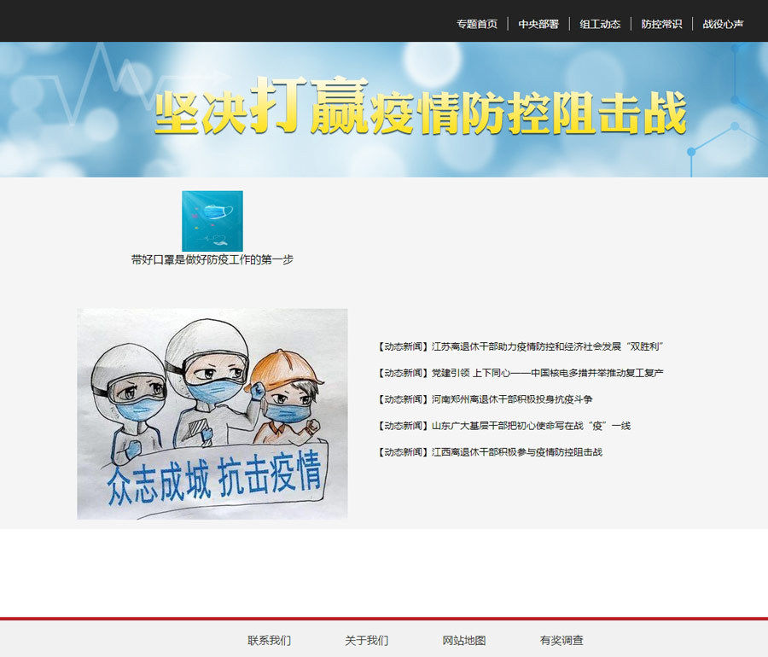Click the 有奖调查 footer link
This screenshot has height=657, width=768.
561,640
